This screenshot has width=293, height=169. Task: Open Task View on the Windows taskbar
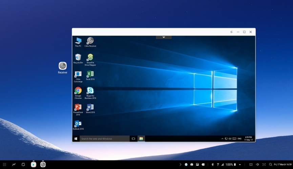tap(133, 139)
